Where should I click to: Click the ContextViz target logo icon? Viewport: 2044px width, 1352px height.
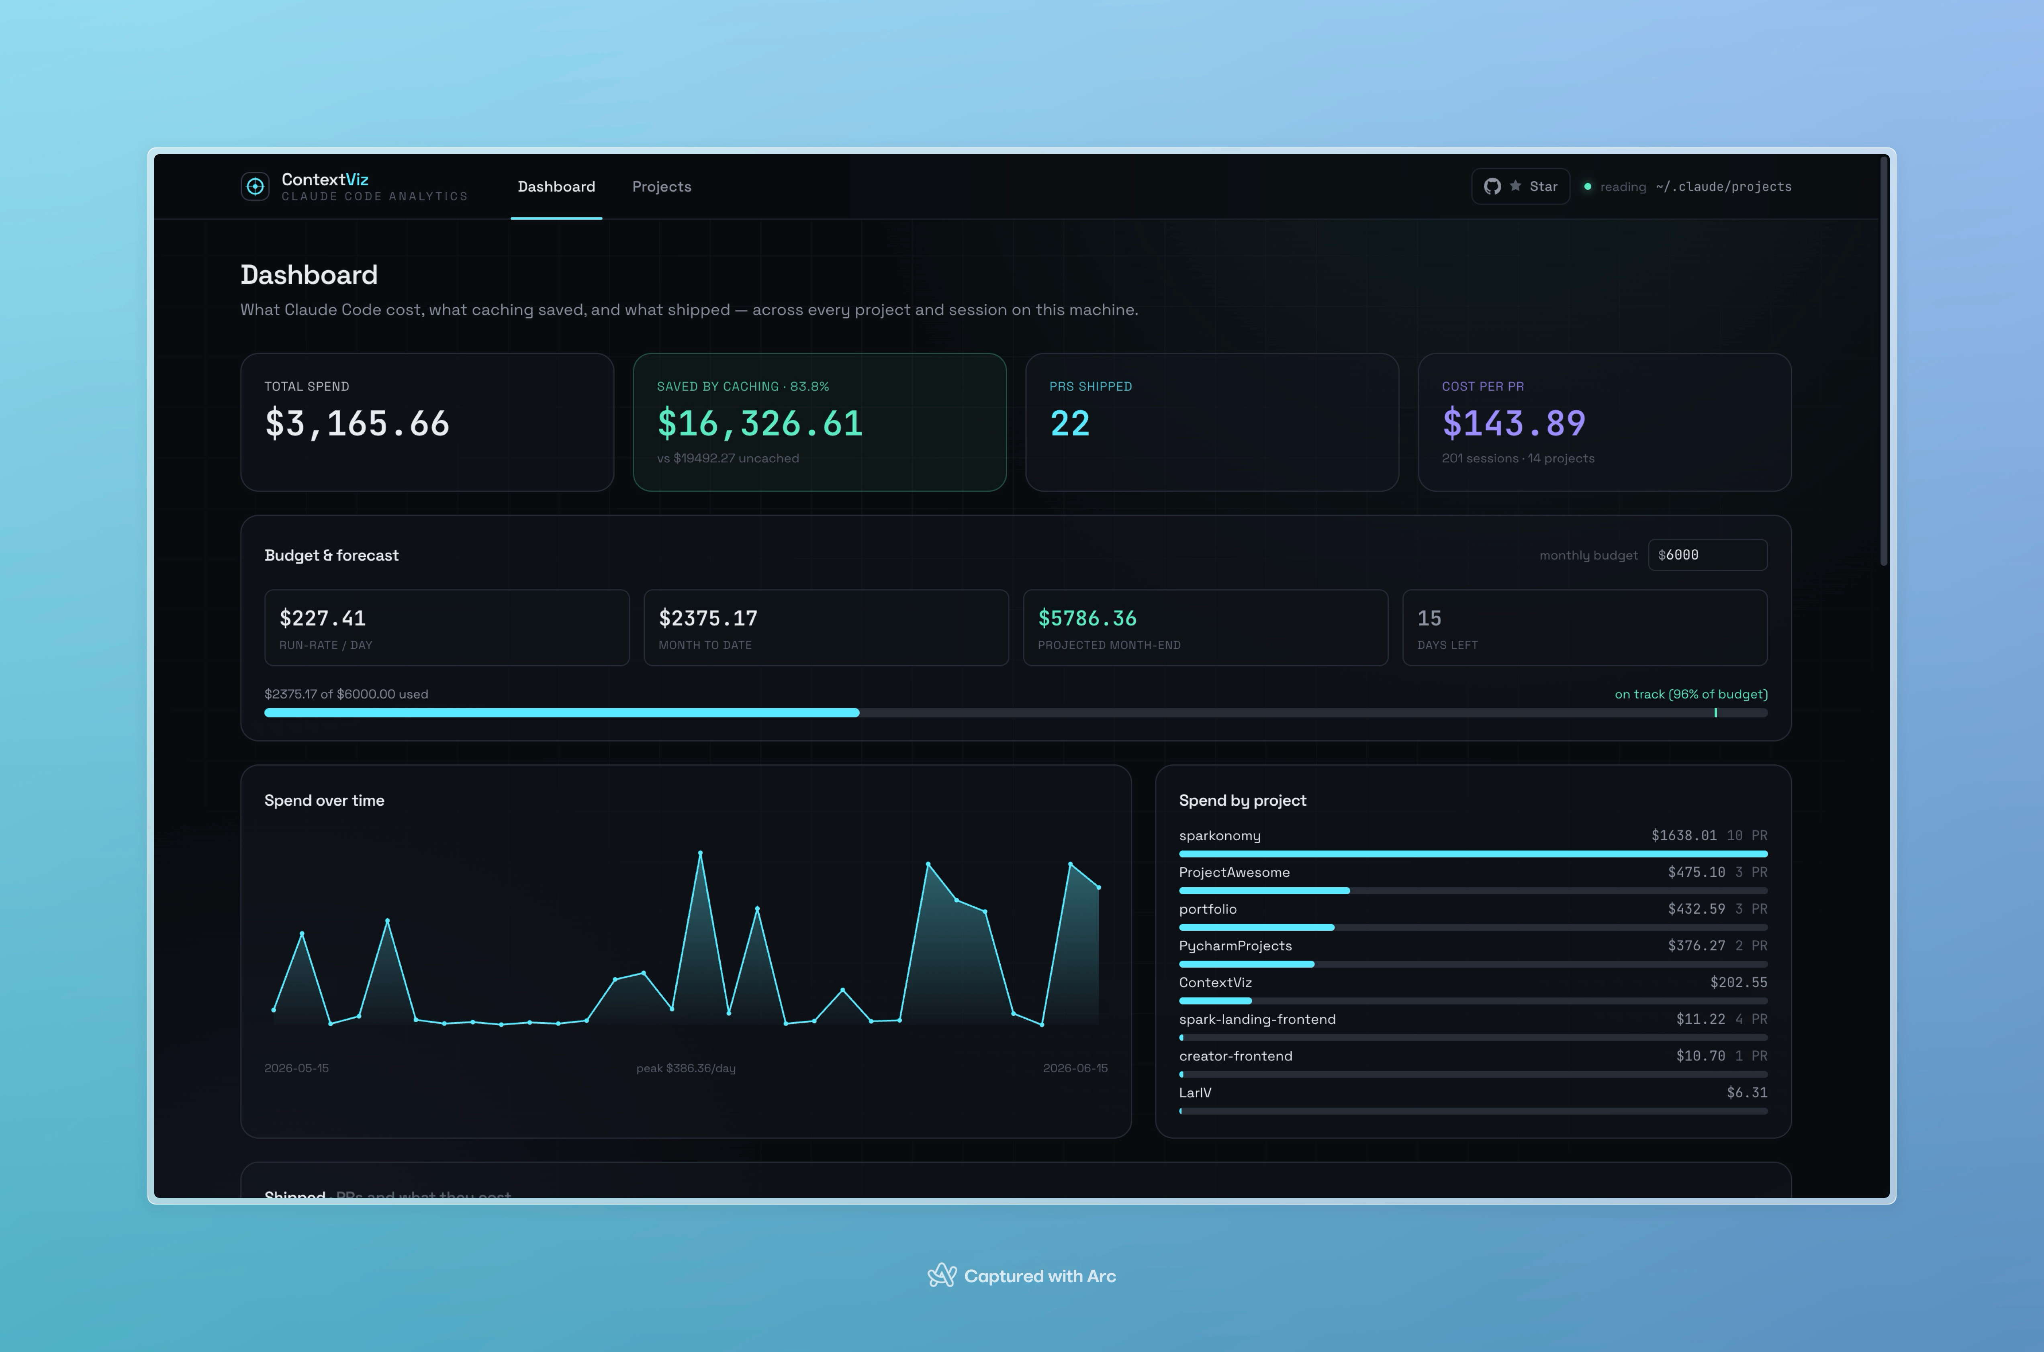click(x=254, y=186)
